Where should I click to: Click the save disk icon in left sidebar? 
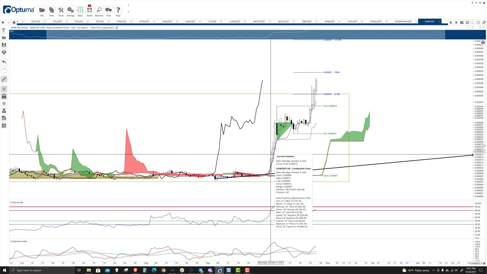[4, 45]
